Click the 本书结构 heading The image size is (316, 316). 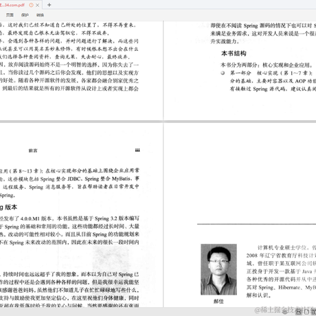(x=234, y=54)
